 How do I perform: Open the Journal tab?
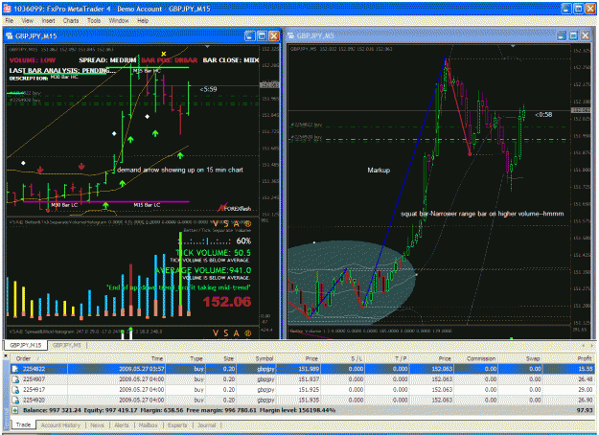click(x=207, y=425)
